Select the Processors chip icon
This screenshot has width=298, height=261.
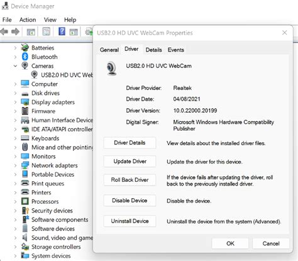click(x=25, y=201)
